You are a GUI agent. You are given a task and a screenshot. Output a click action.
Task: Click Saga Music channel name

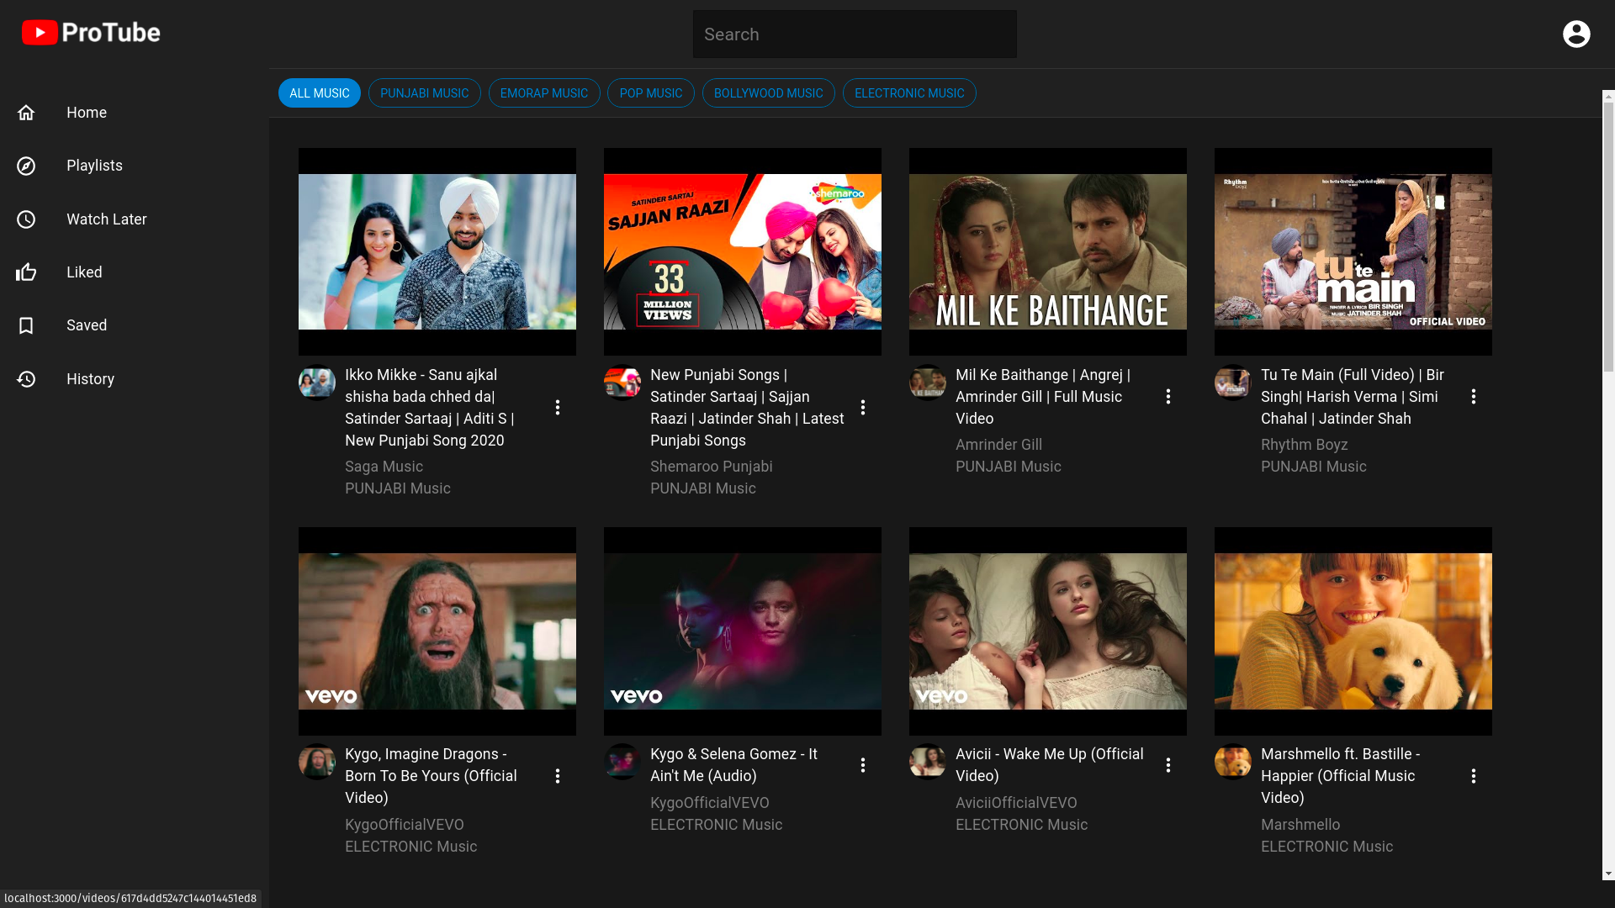[384, 467]
